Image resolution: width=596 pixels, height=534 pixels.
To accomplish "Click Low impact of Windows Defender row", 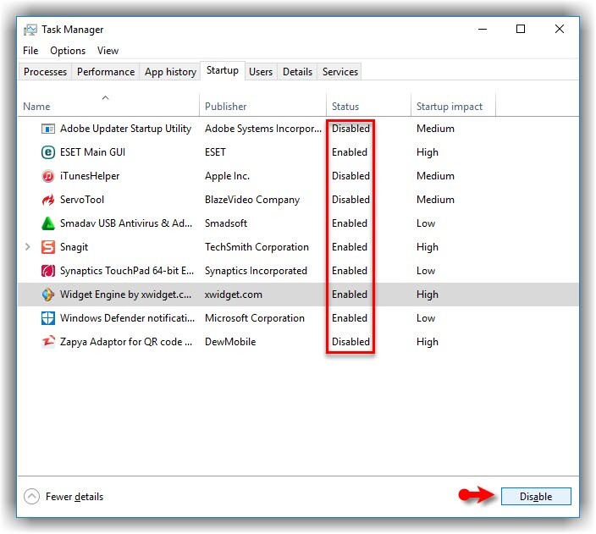I will 426,318.
